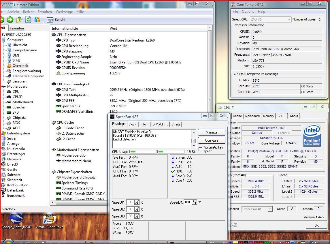Screen dimensions: 330x244
Task: Open the DirectX category icon
Action: pos(3,164)
